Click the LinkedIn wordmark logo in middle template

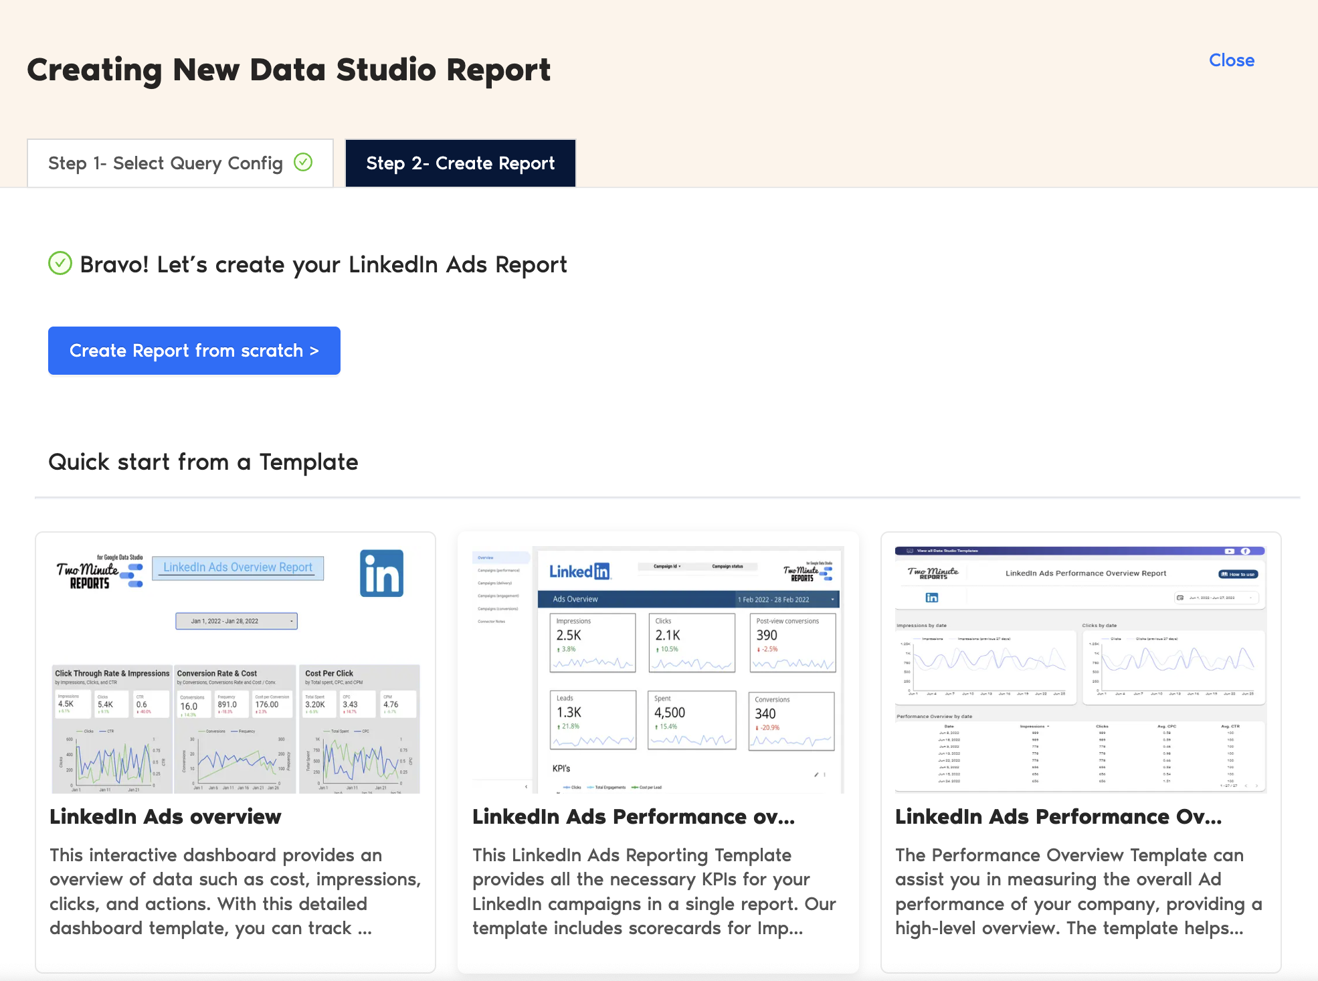(x=579, y=571)
